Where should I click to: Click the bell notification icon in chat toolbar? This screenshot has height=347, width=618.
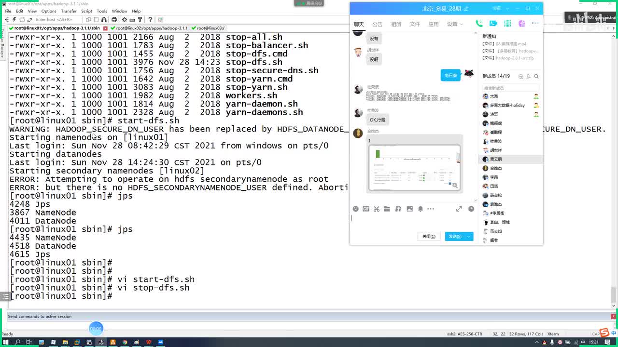point(421,209)
